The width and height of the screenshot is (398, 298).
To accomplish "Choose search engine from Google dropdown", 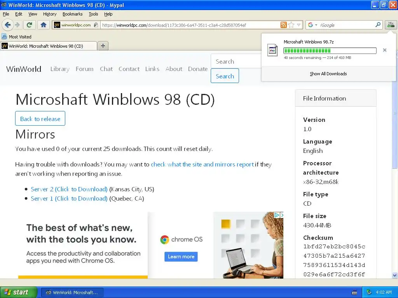I will 312,25.
